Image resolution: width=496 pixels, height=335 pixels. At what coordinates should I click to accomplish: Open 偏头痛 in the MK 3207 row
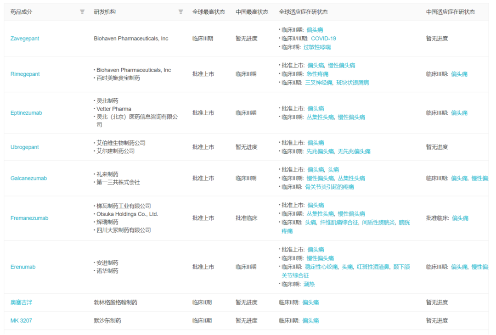[x=310, y=320]
